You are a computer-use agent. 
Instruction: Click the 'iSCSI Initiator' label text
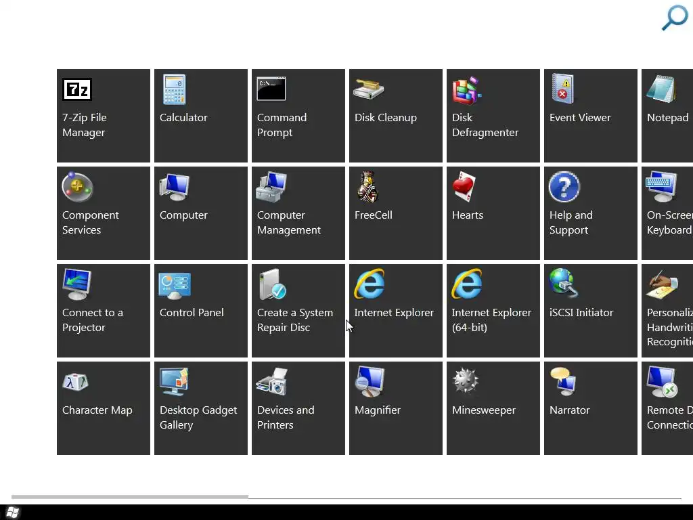pyautogui.click(x=581, y=313)
